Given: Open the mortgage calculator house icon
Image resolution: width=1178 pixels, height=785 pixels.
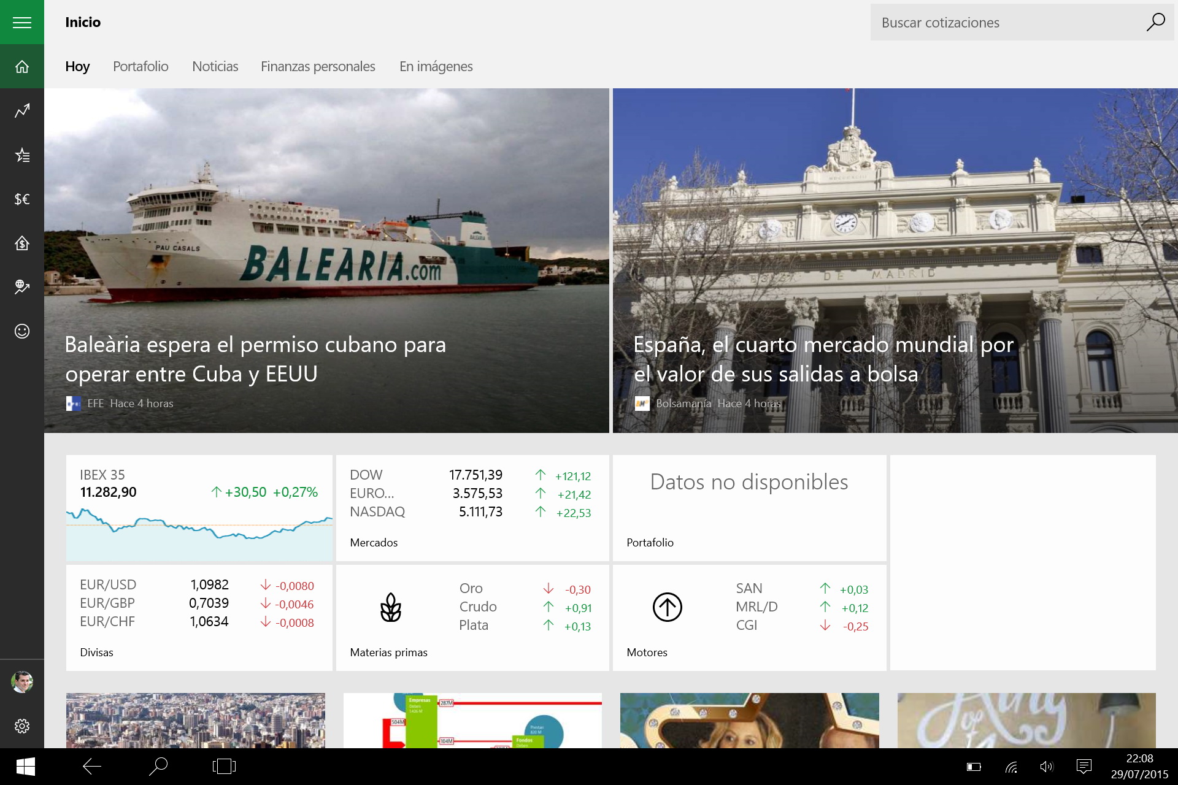Looking at the screenshot, I should coord(22,243).
